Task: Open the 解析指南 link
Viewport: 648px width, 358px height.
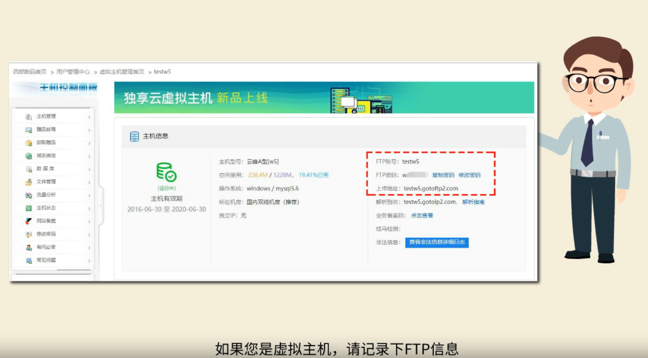Action: (x=473, y=202)
